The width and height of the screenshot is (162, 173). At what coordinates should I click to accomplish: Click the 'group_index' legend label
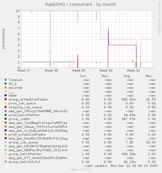pos(19,119)
